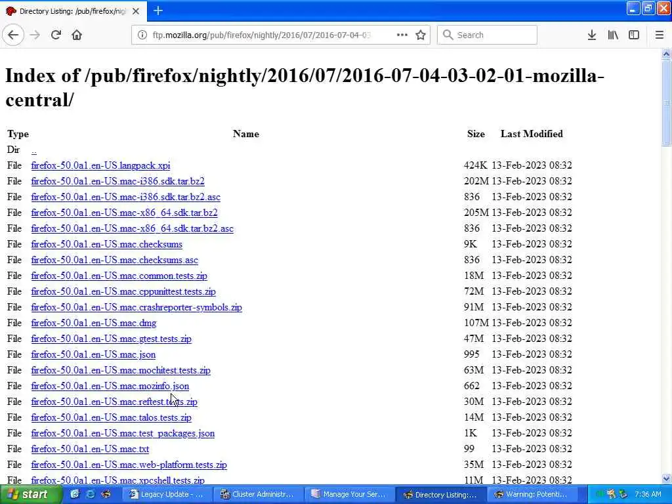Download mac.talos.tests.zip
The image size is (672, 504).
point(112,418)
